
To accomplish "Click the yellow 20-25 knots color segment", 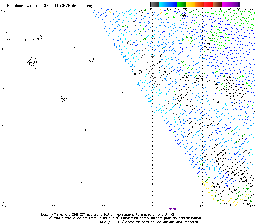I will [x=190, y=4].
